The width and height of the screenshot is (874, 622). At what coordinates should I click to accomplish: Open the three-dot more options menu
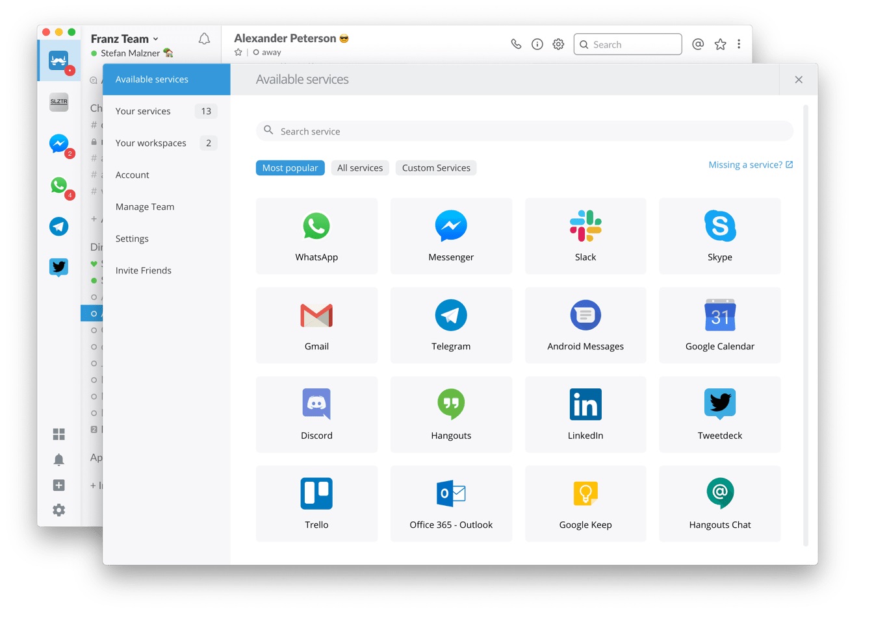[739, 44]
